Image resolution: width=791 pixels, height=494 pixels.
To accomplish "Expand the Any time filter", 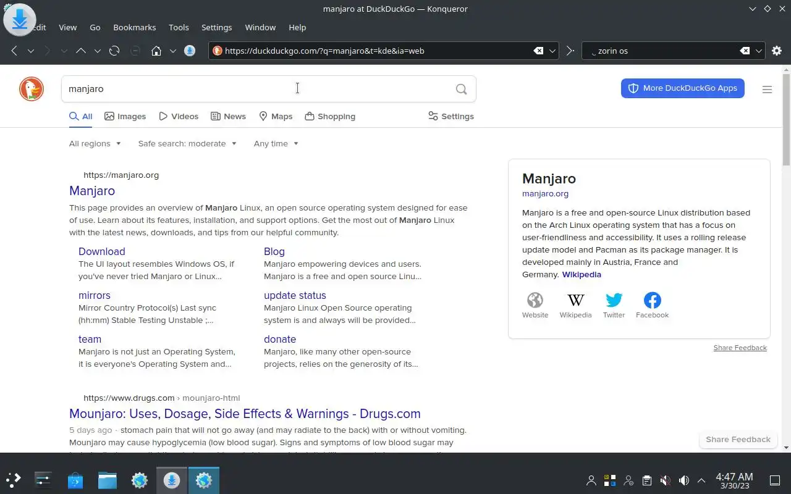I will point(276,143).
